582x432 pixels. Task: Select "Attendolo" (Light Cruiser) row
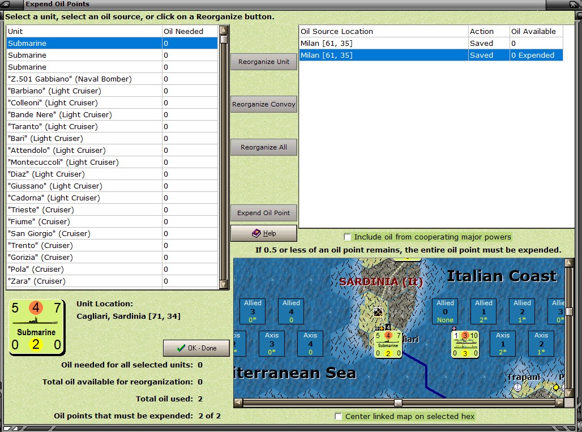click(x=112, y=150)
